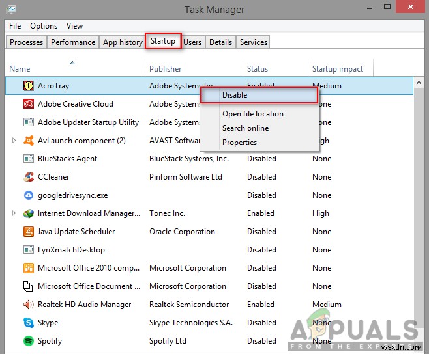Select the Java Update Scheduler entry
This screenshot has width=429, height=354.
click(x=76, y=232)
